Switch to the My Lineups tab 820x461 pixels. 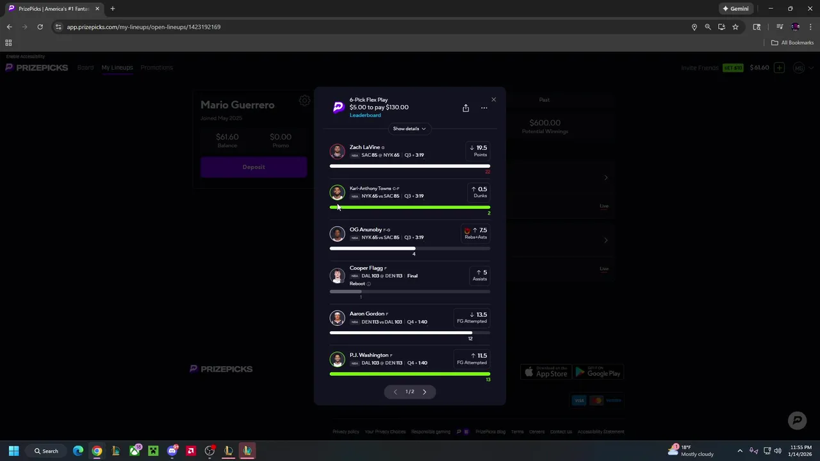(117, 68)
